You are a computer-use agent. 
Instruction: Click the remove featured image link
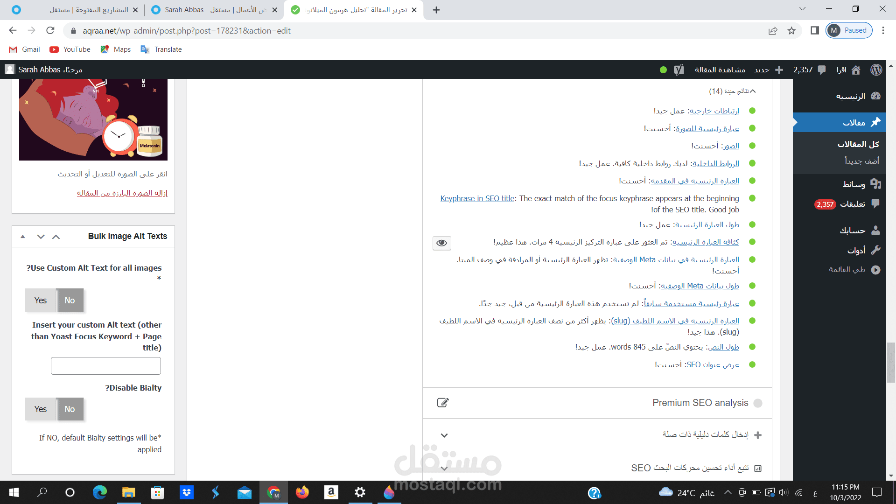pos(122,193)
